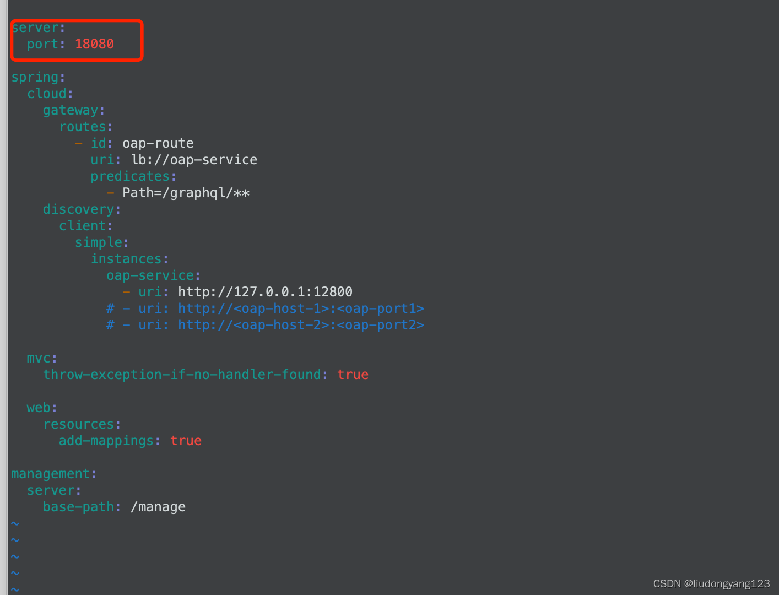This screenshot has width=779, height=595.
Task: Click the CSDN @liudongyang123 watermark
Action: [711, 583]
